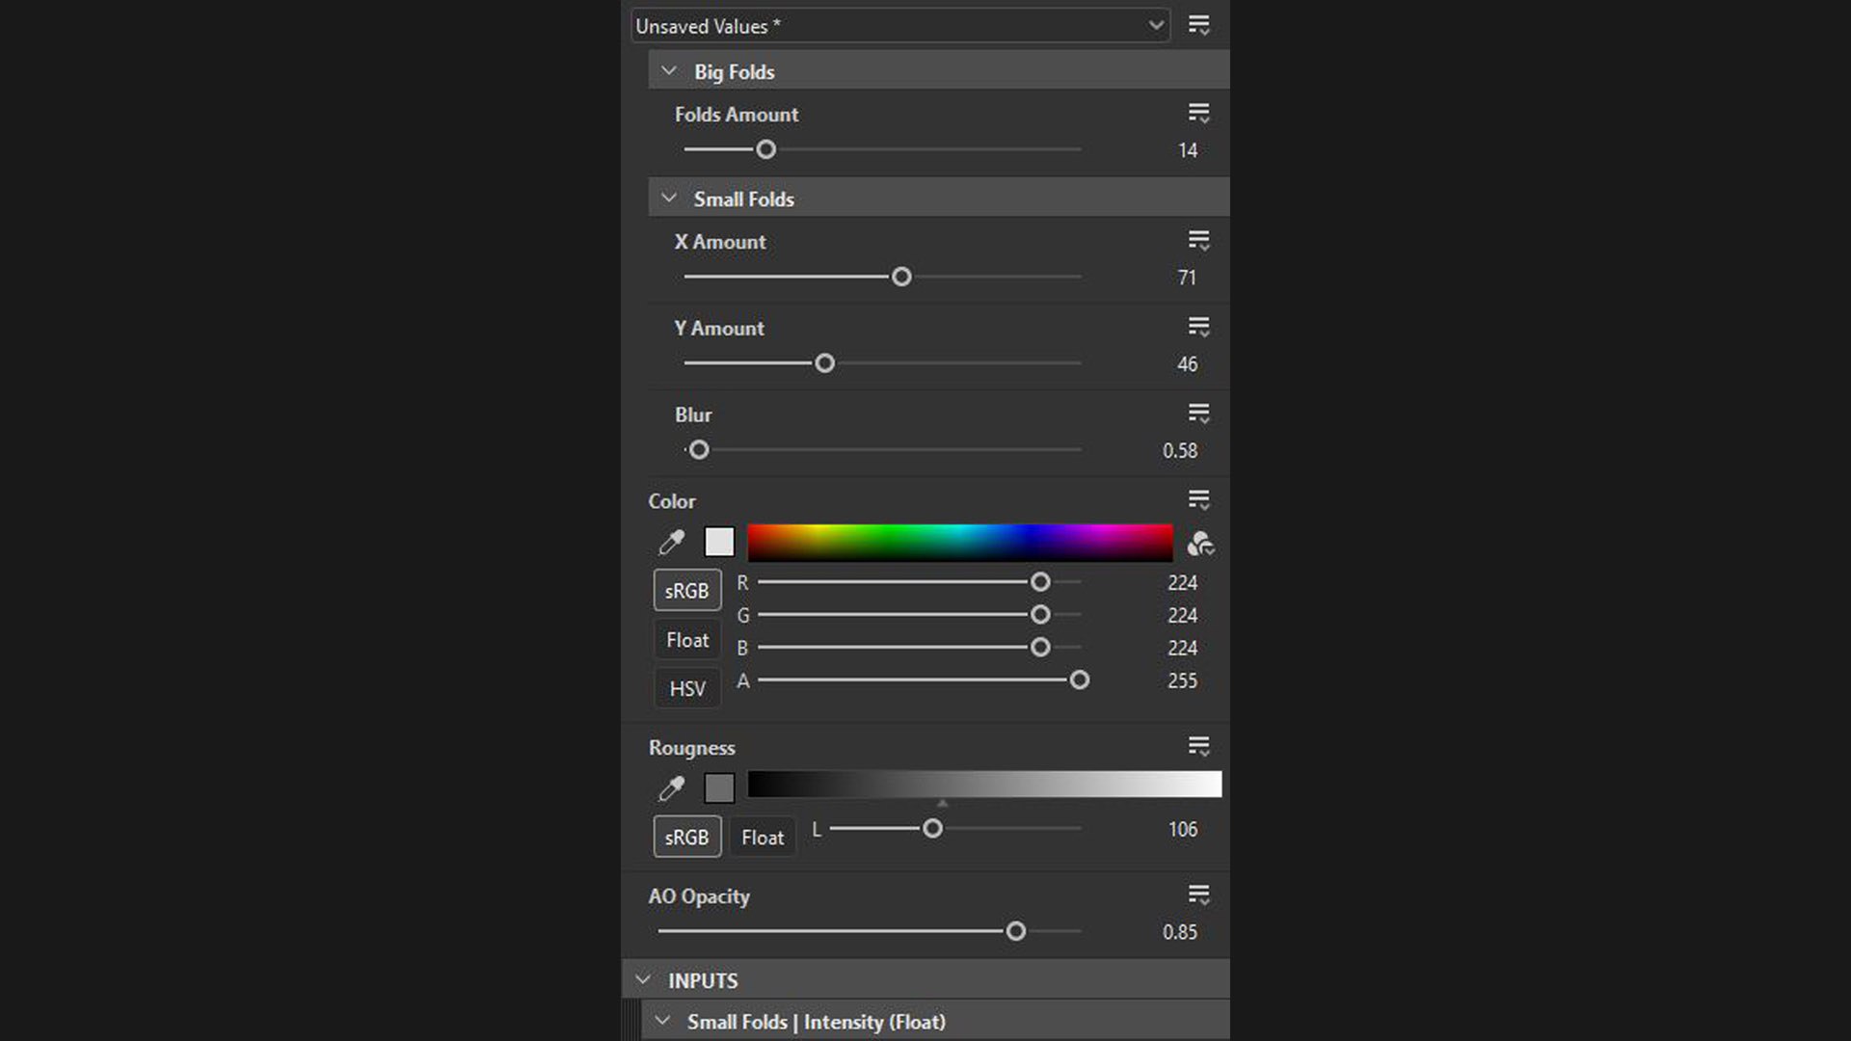Select sRGB mode for Color

tap(687, 591)
